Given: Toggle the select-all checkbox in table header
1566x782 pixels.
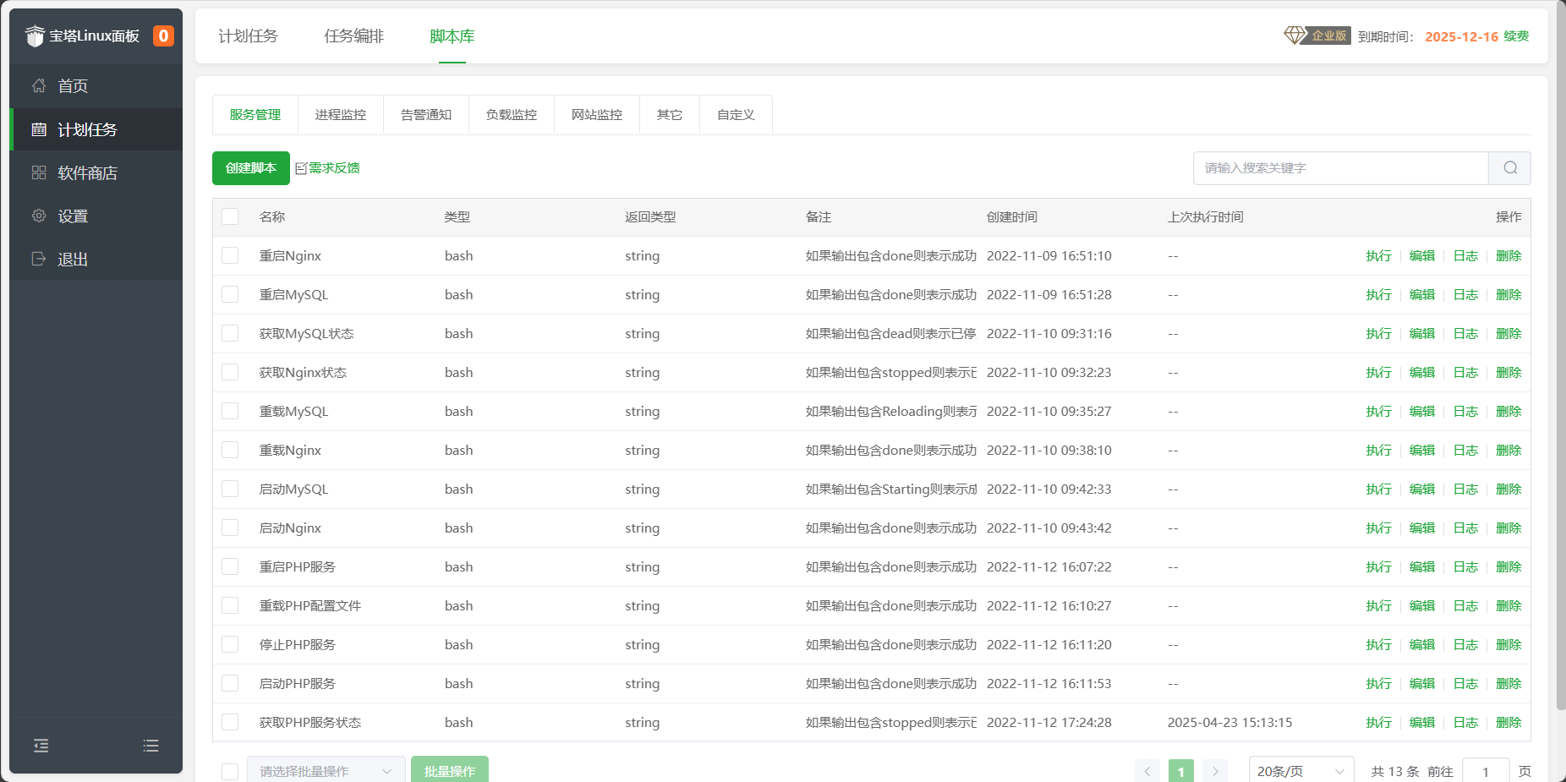Looking at the screenshot, I should click(230, 216).
